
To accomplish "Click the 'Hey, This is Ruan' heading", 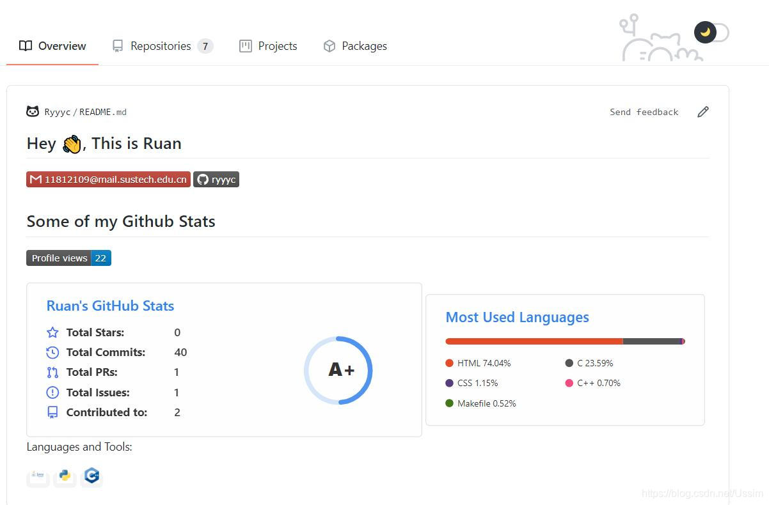I will 104,143.
